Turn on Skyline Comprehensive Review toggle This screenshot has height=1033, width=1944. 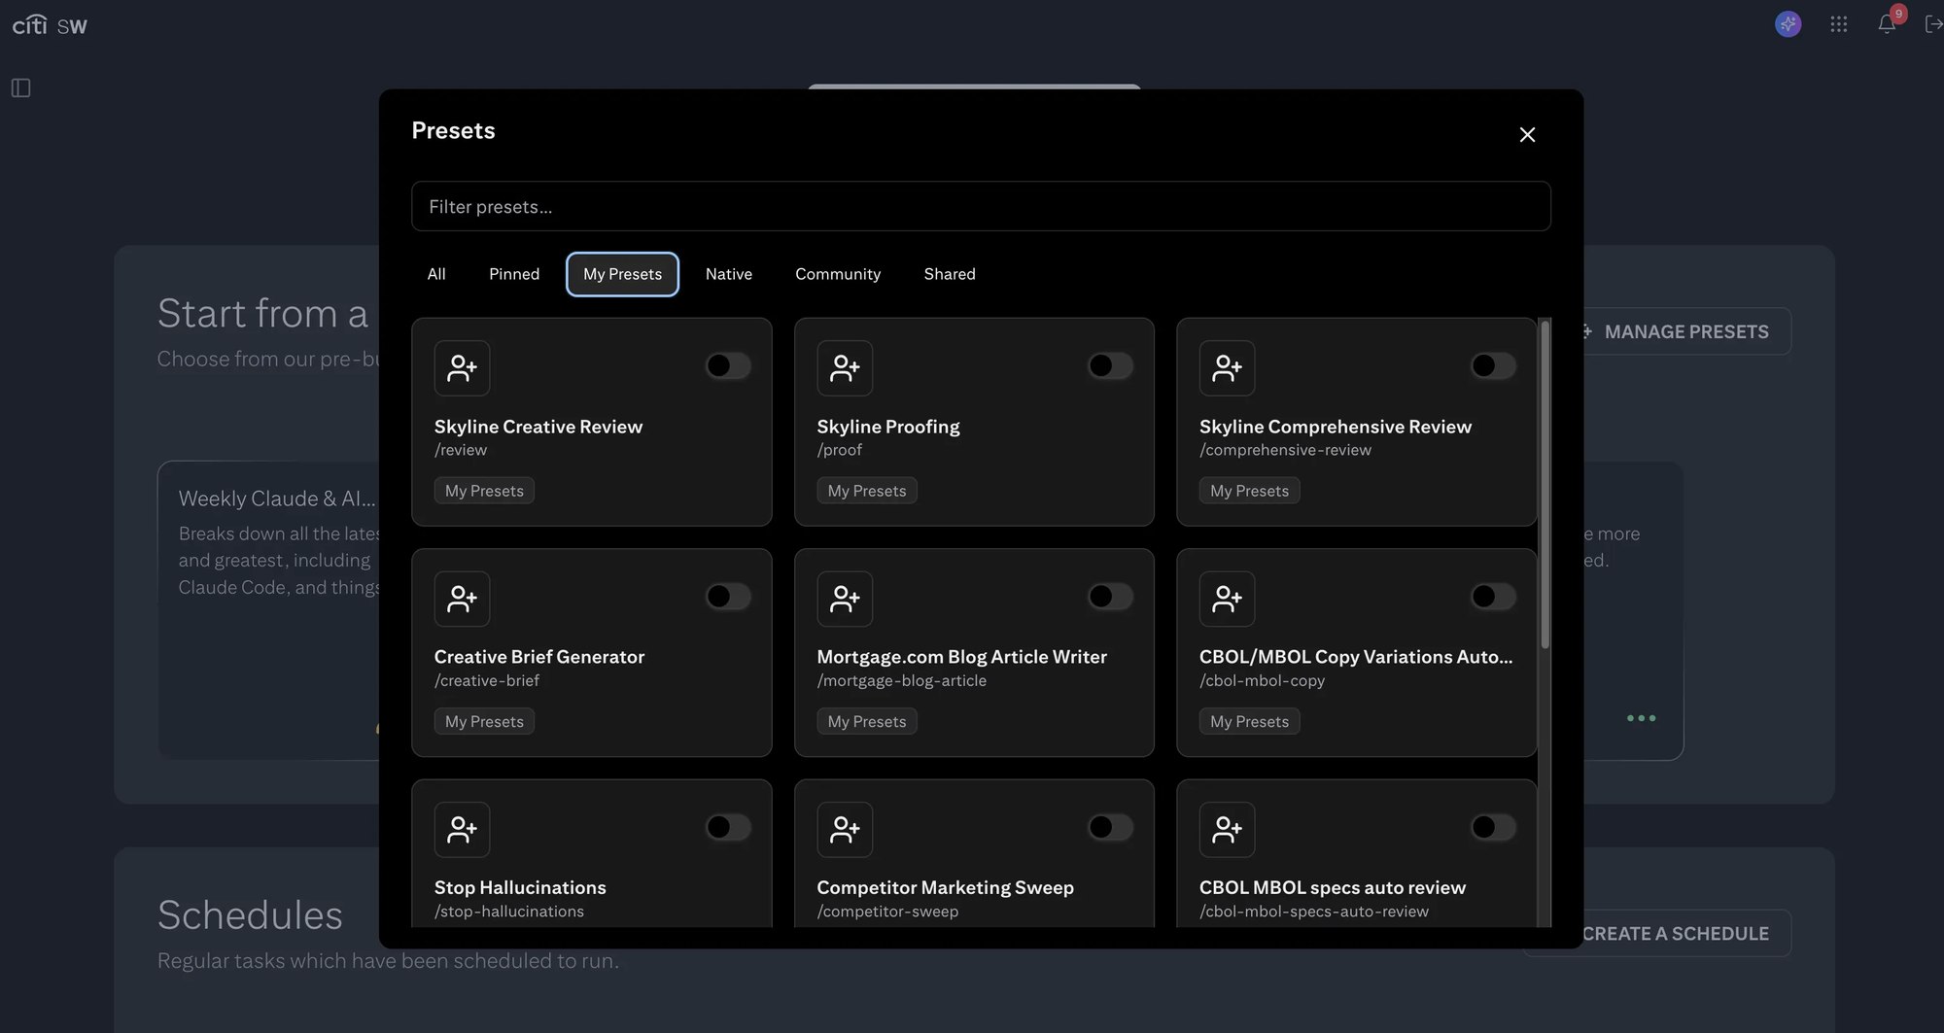(x=1493, y=365)
